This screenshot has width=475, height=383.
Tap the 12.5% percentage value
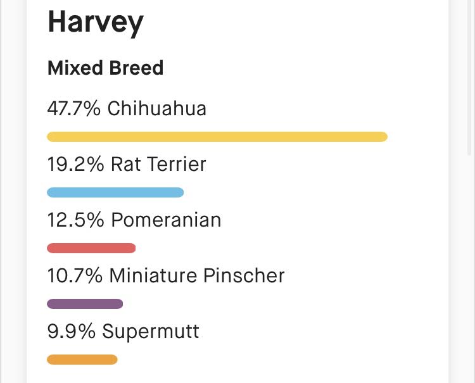75,220
